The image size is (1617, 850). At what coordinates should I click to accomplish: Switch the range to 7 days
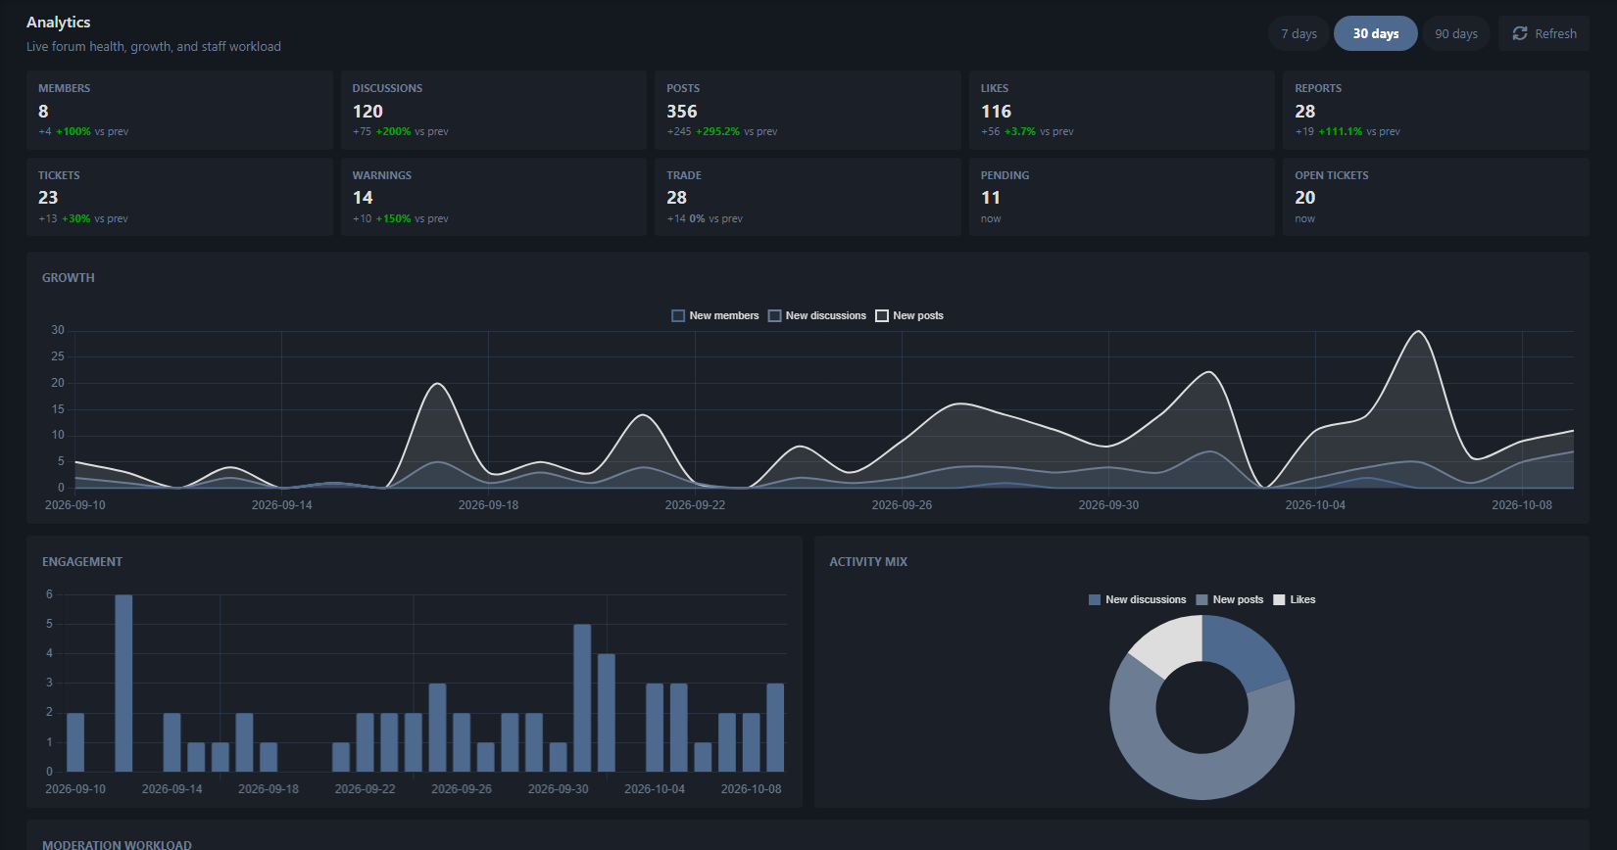(x=1298, y=33)
